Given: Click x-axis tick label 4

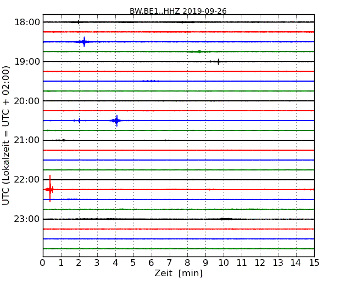Looking at the screenshot, I should 115,263.
